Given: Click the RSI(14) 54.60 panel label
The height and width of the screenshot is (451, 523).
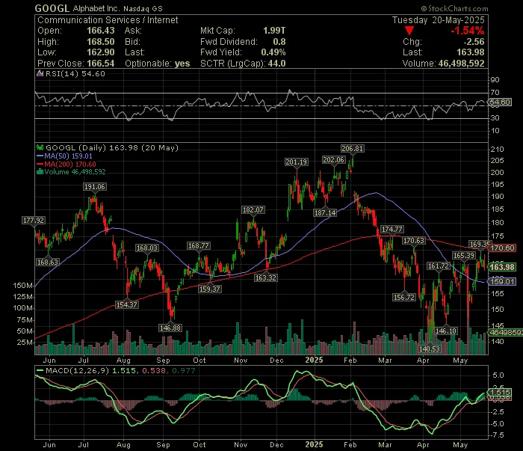Looking at the screenshot, I should click(x=75, y=74).
